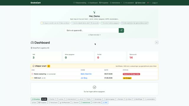Click the Åpne avvik card showing 14

[143, 57]
